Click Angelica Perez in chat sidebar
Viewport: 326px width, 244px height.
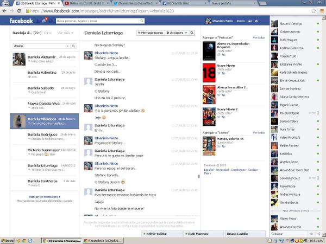click(296, 162)
